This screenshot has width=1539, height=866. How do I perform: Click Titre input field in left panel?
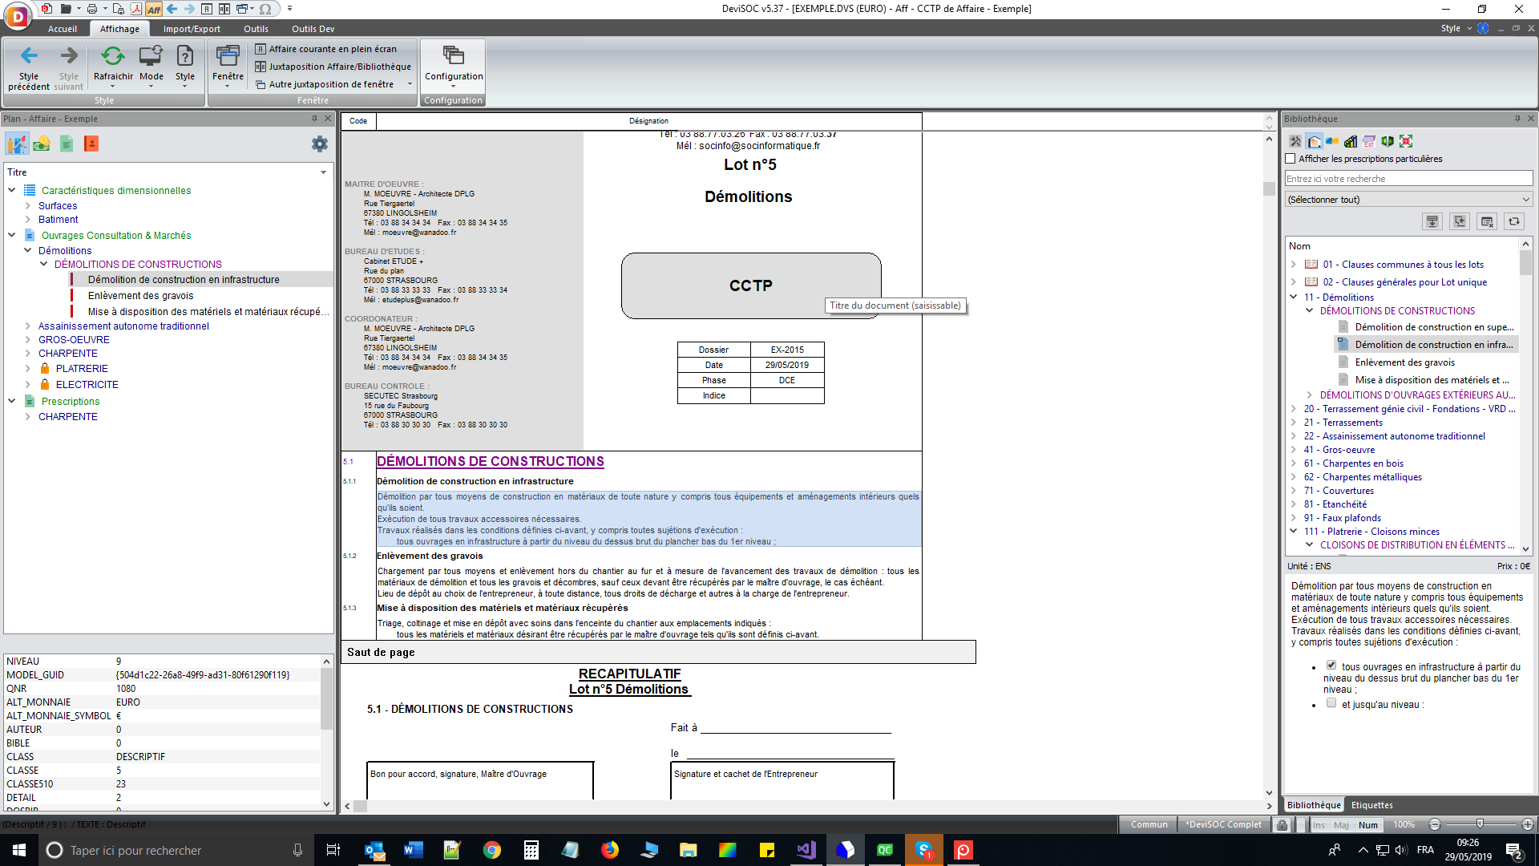click(165, 172)
